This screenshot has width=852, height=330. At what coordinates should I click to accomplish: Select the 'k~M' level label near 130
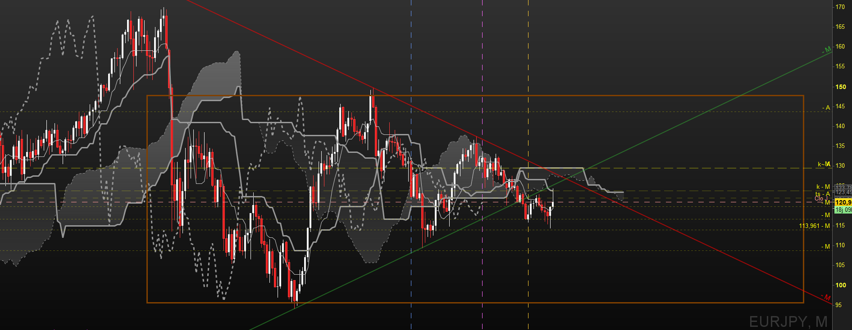(x=824, y=165)
